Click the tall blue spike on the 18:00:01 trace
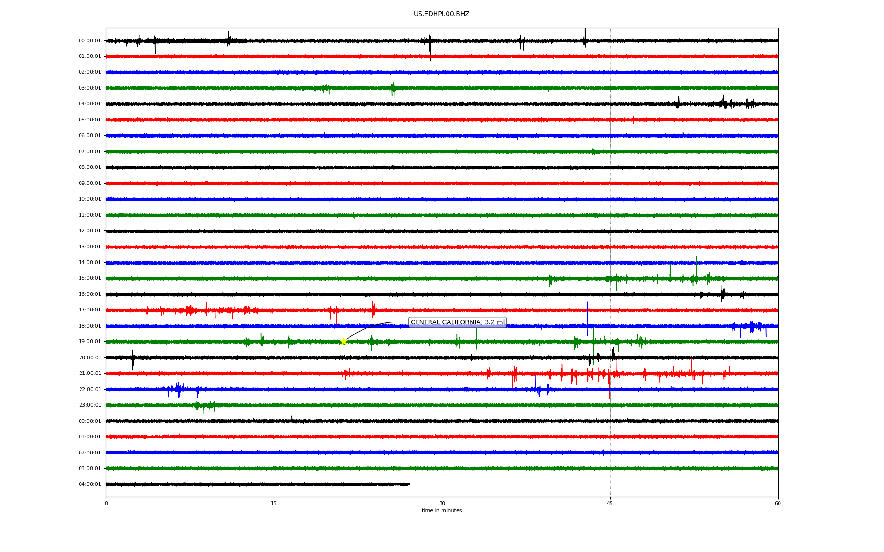Viewport: 884px width, 552px height. tap(587, 319)
